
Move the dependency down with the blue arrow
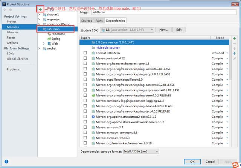(235, 54)
